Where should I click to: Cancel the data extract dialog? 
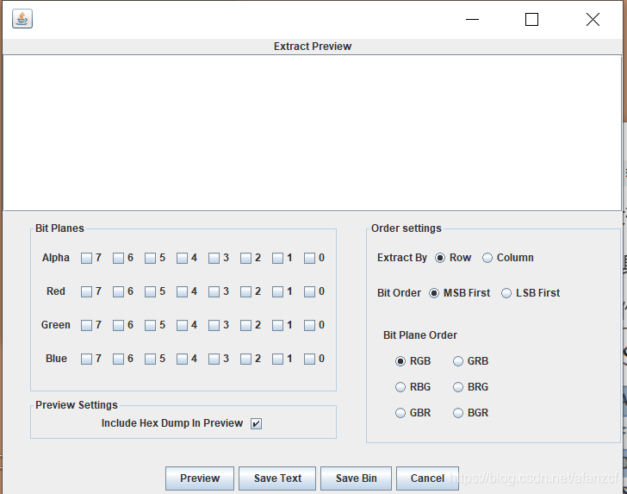[427, 478]
